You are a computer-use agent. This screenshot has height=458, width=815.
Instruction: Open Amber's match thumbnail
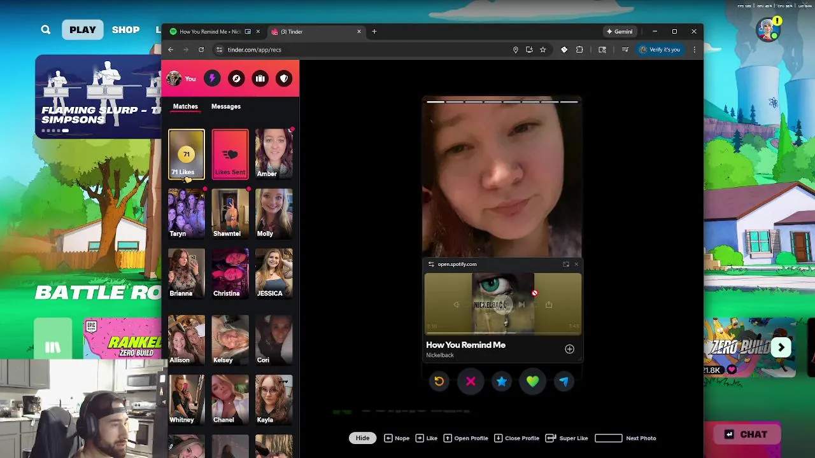(x=274, y=154)
